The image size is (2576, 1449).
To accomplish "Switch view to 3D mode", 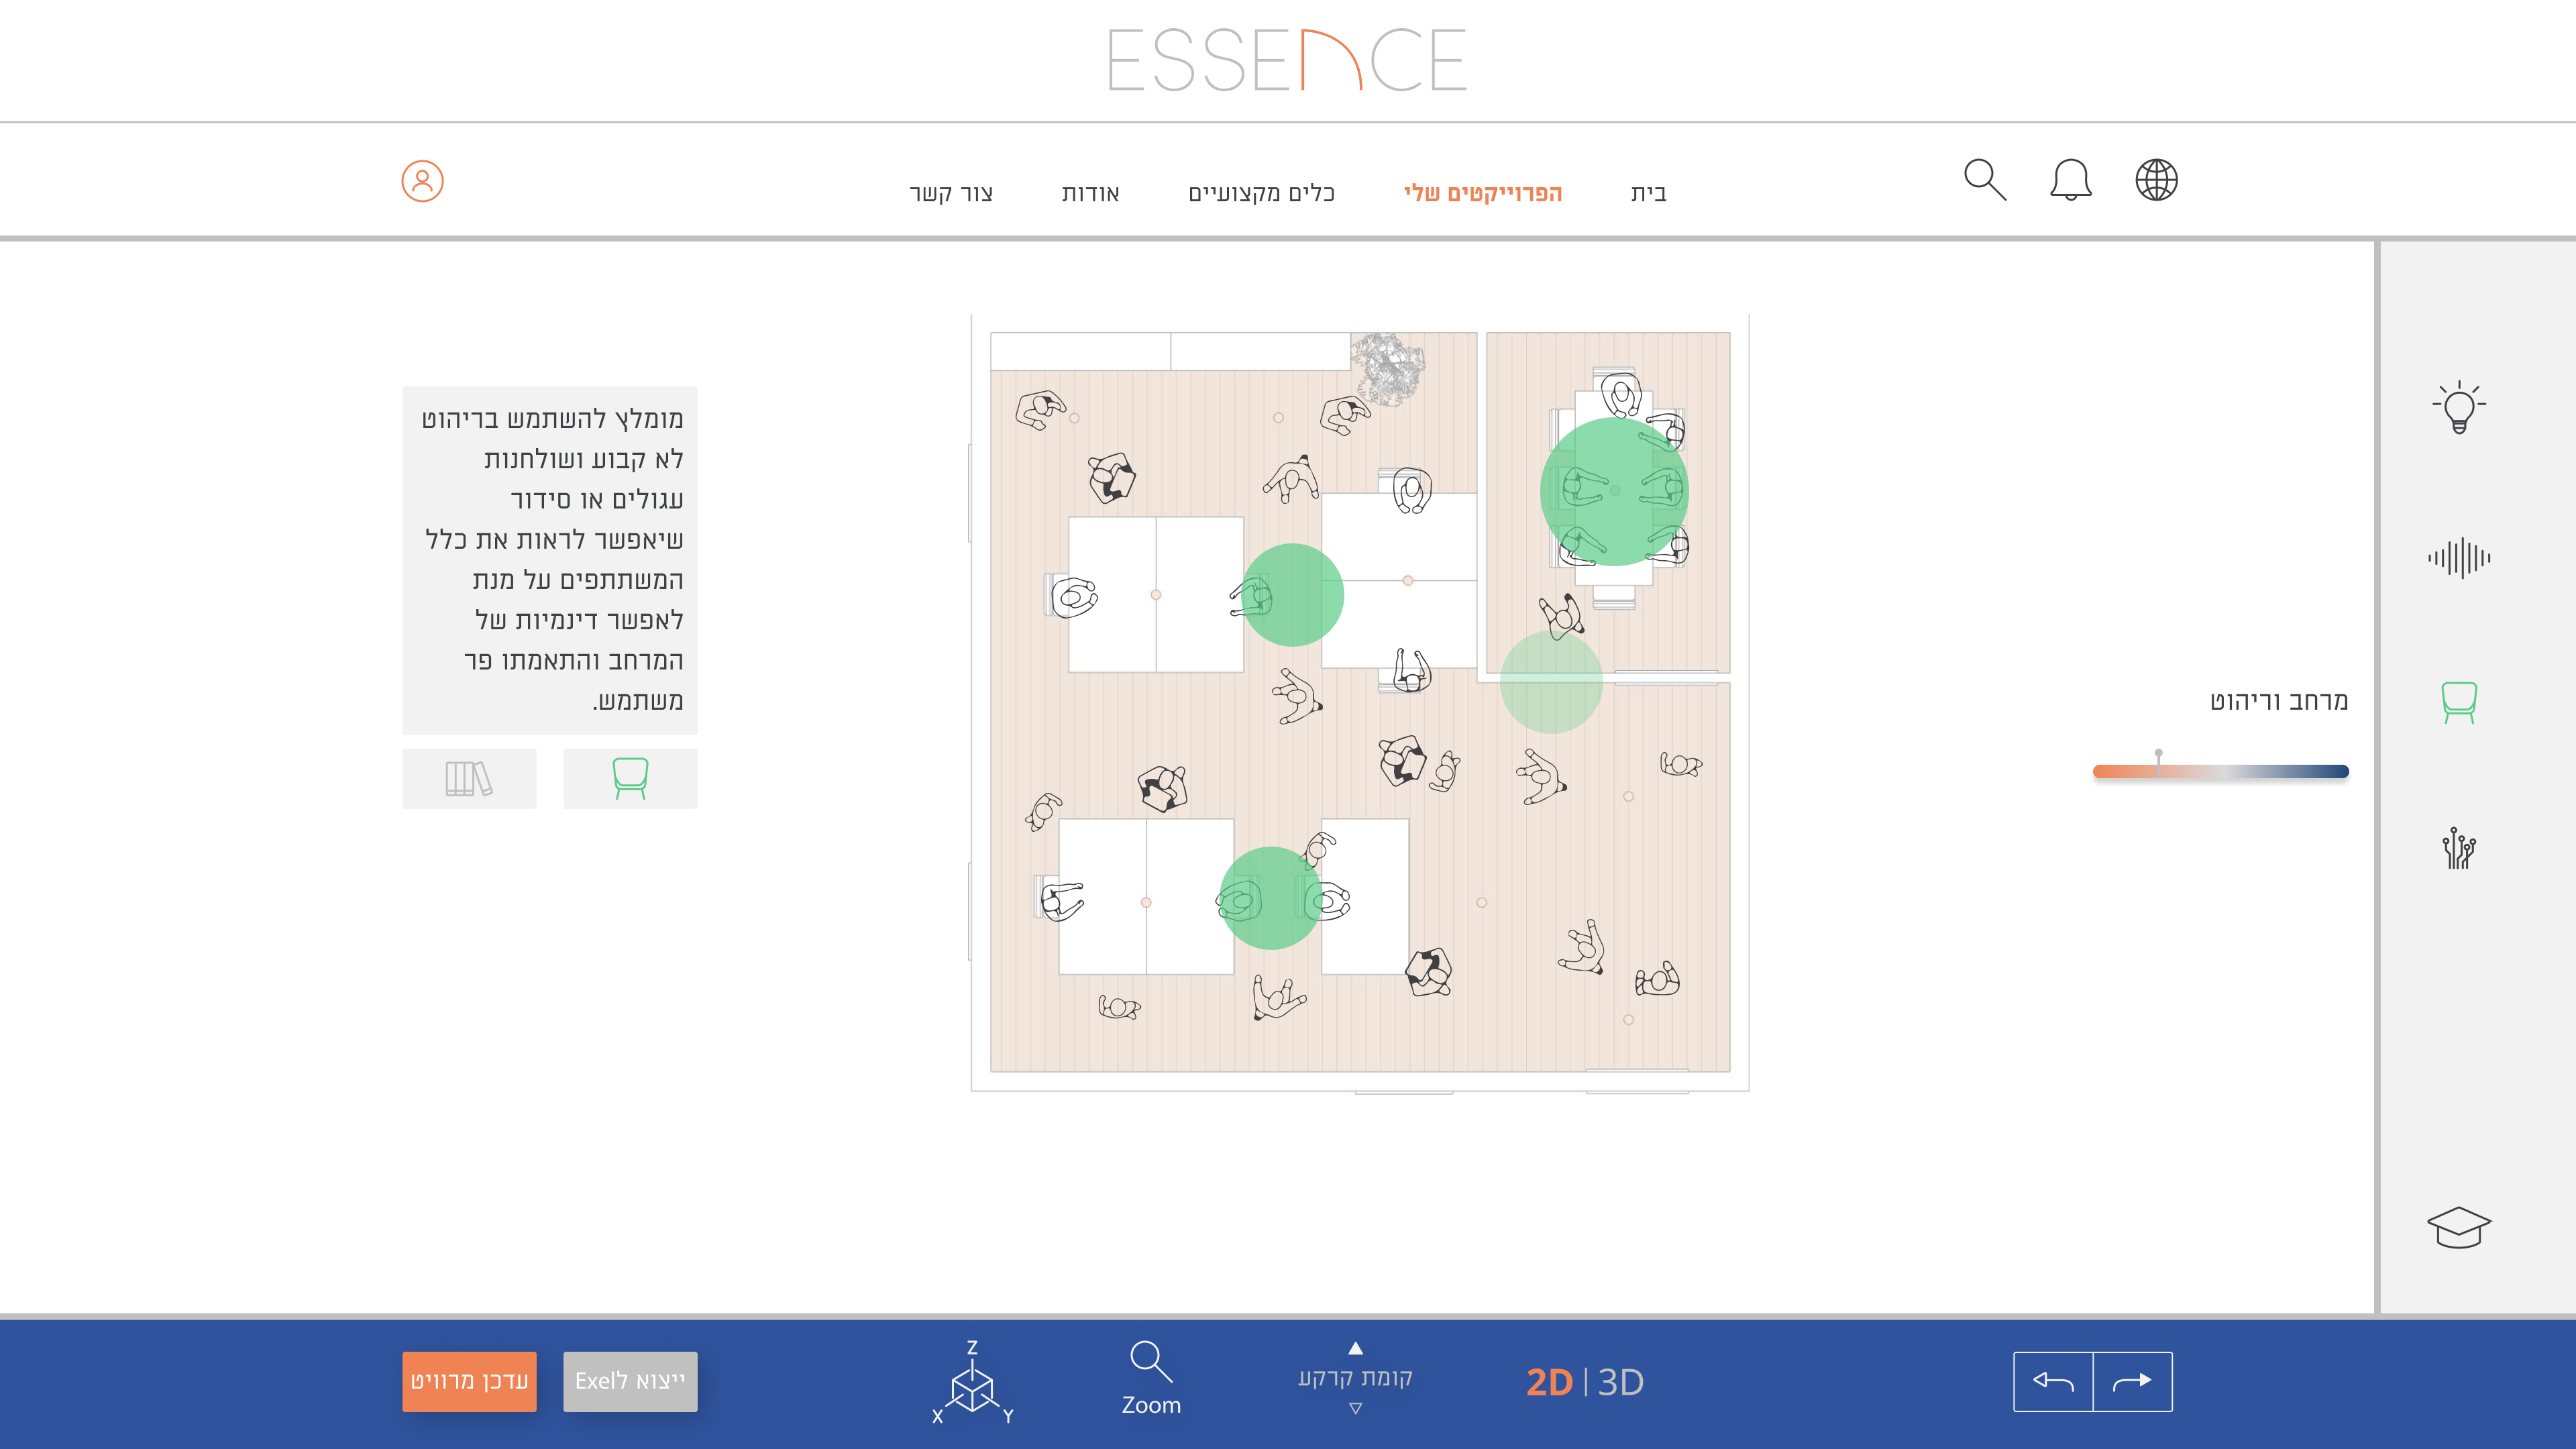I will 1621,1382.
